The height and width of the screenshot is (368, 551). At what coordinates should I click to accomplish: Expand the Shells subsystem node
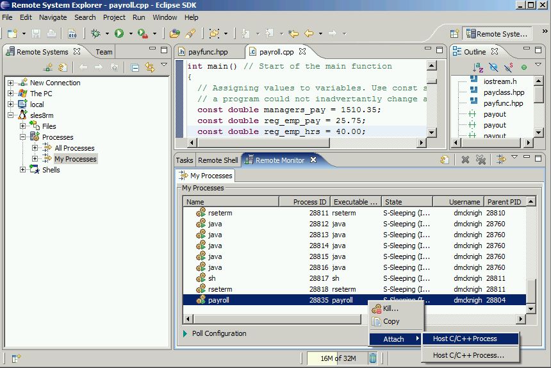pyautogui.click(x=23, y=170)
